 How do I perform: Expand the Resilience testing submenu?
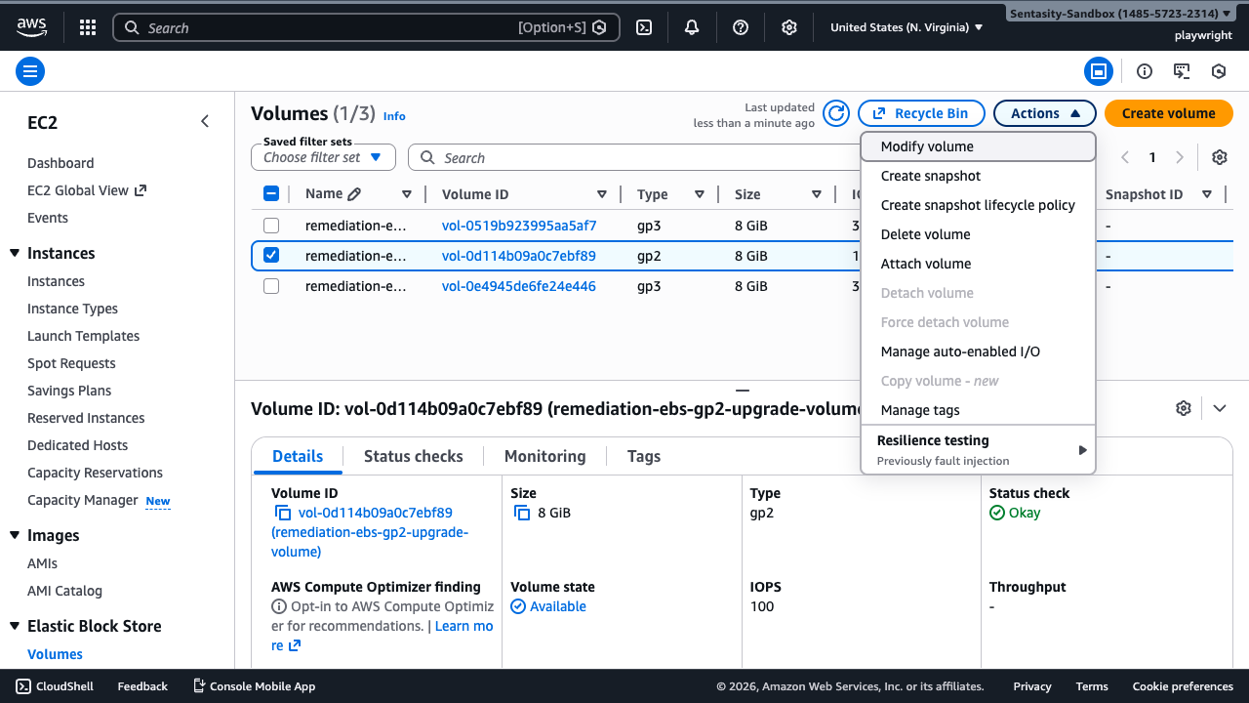click(978, 449)
